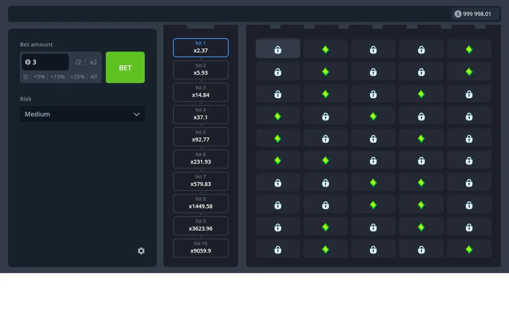Screen dimensions: 509x318
Task: Bet everything with the All option
Action: (94, 77)
